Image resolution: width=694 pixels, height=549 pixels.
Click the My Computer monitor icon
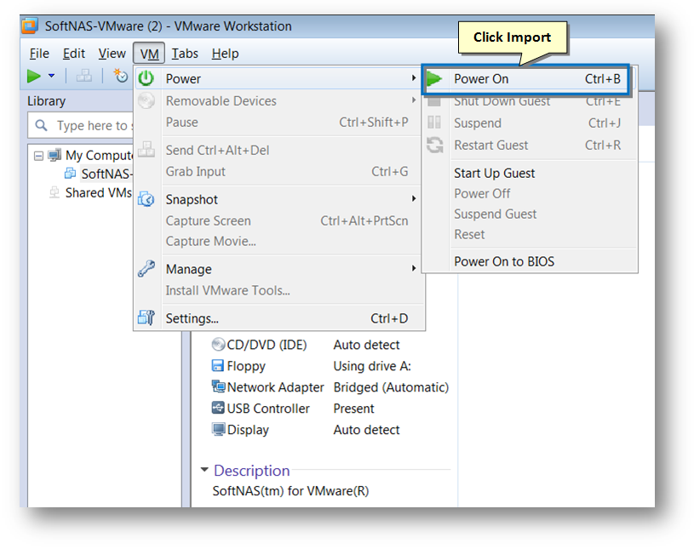pyautogui.click(x=54, y=155)
